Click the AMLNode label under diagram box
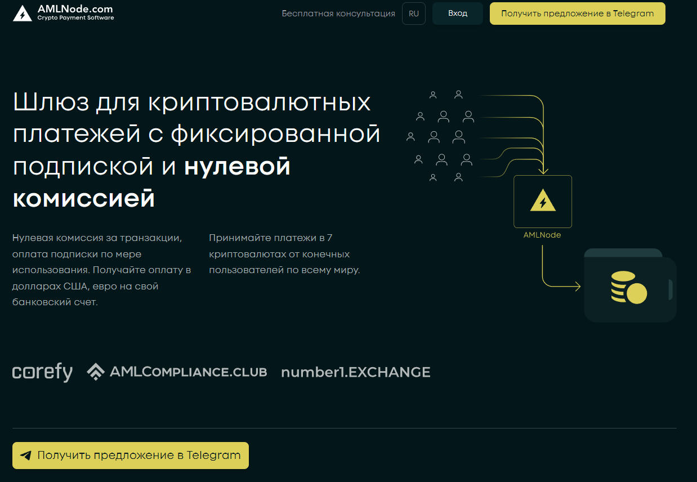The image size is (697, 482). (542, 235)
